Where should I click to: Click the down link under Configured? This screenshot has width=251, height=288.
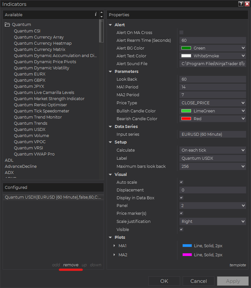point(96,265)
